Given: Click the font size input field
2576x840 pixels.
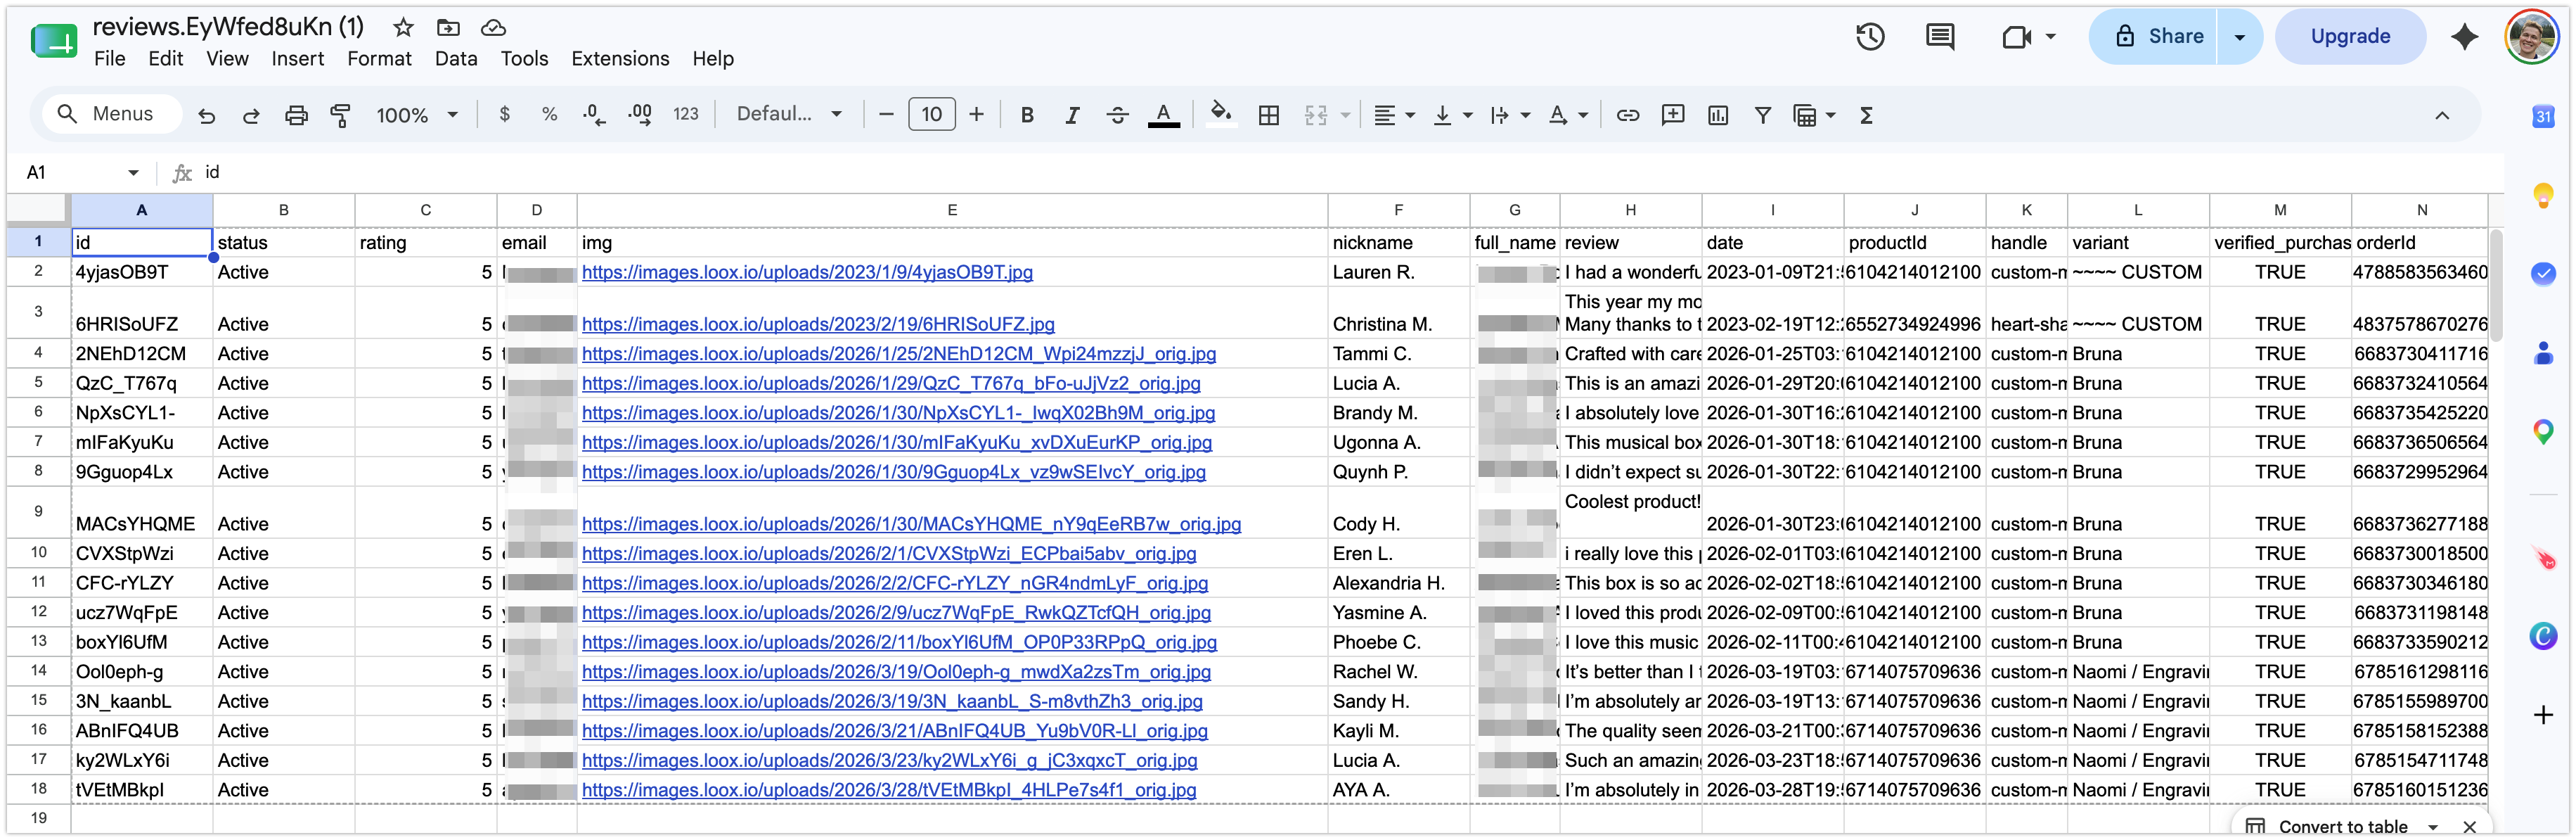Looking at the screenshot, I should (931, 114).
